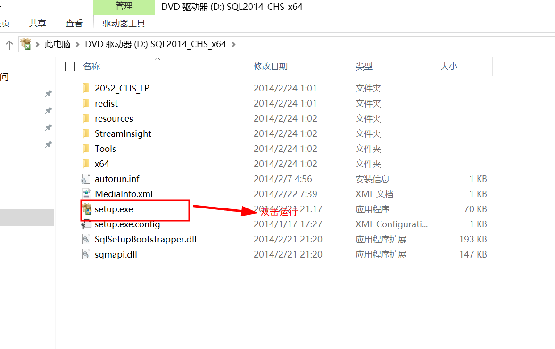This screenshot has height=349, width=555.
Task: Click the sqmapi.dll file icon
Action: [86, 255]
